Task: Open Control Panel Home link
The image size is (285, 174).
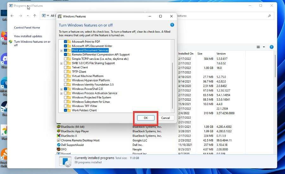Action: click(x=27, y=28)
